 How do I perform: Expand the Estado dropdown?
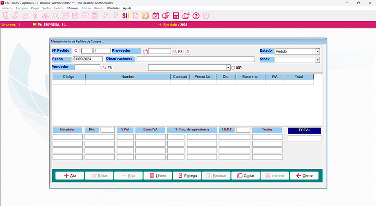pyautogui.click(x=317, y=52)
